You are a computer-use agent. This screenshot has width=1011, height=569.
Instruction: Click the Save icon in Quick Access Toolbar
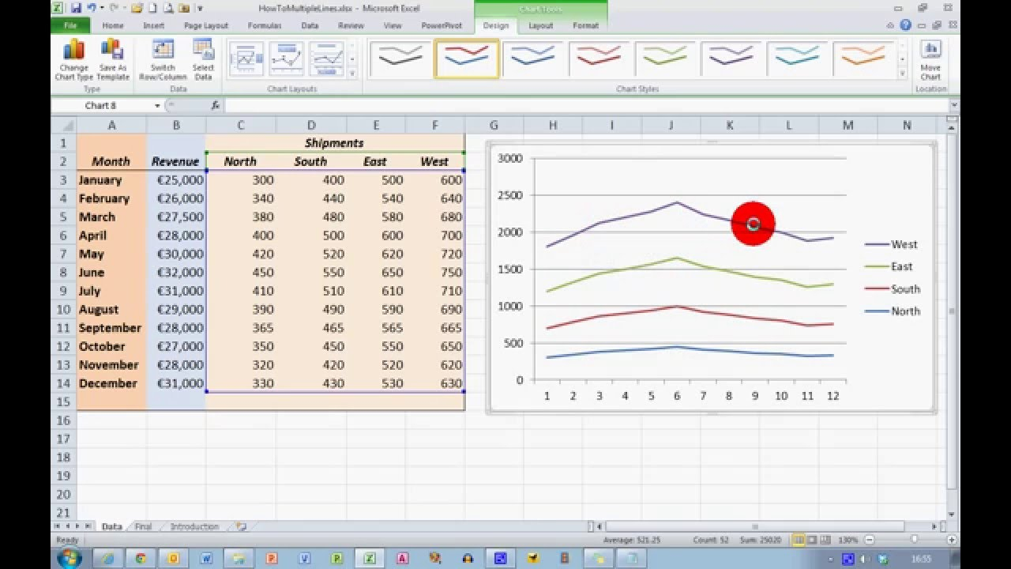[x=77, y=7]
